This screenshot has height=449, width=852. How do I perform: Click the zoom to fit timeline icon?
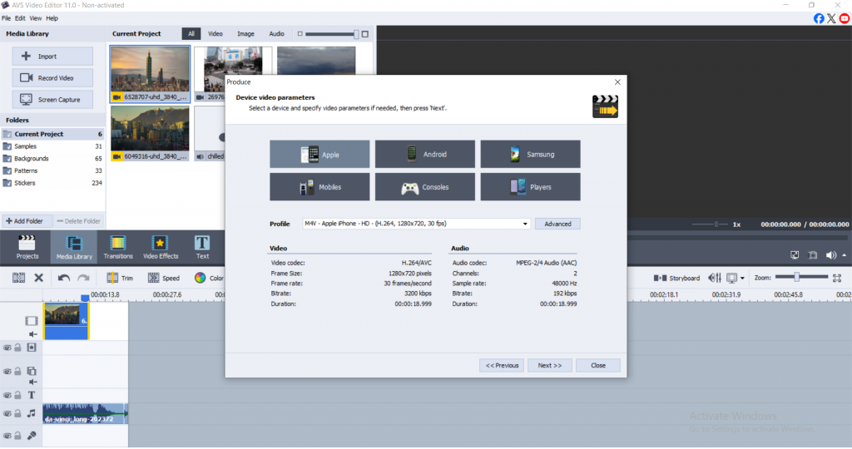tap(837, 278)
